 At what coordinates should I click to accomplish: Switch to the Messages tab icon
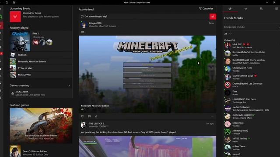[x=261, y=9]
